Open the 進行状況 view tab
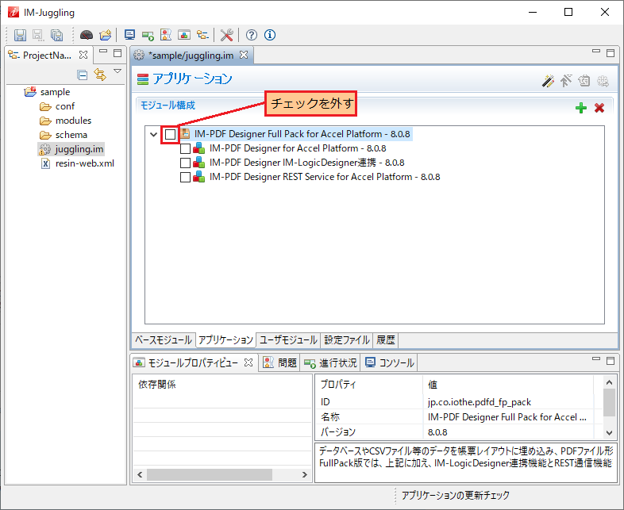The height and width of the screenshot is (510, 624). click(x=330, y=362)
